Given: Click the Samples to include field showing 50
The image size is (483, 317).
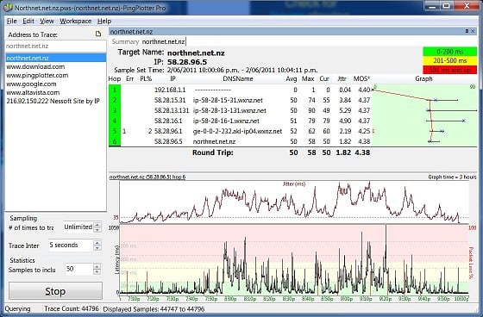Looking at the screenshot, I should 78,269.
